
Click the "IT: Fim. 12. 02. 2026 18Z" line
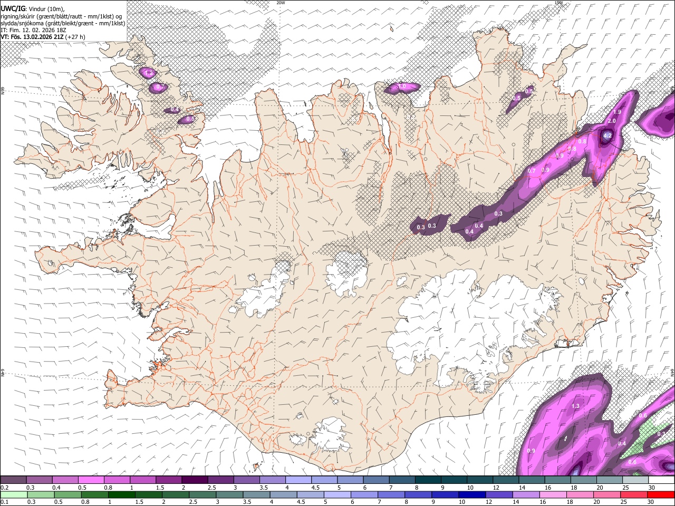click(33, 30)
